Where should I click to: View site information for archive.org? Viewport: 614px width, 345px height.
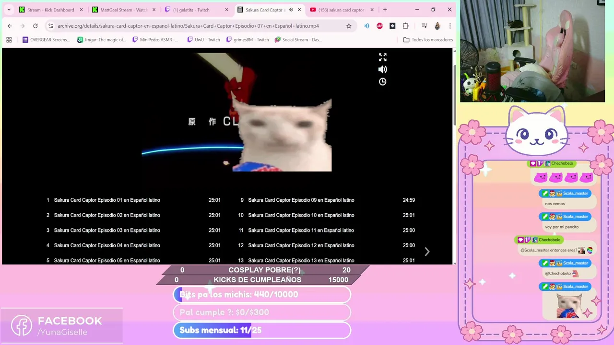point(51,26)
